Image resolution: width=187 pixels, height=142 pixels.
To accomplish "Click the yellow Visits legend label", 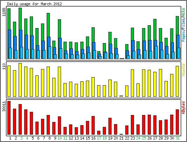I will pyautogui.click(x=183, y=70).
